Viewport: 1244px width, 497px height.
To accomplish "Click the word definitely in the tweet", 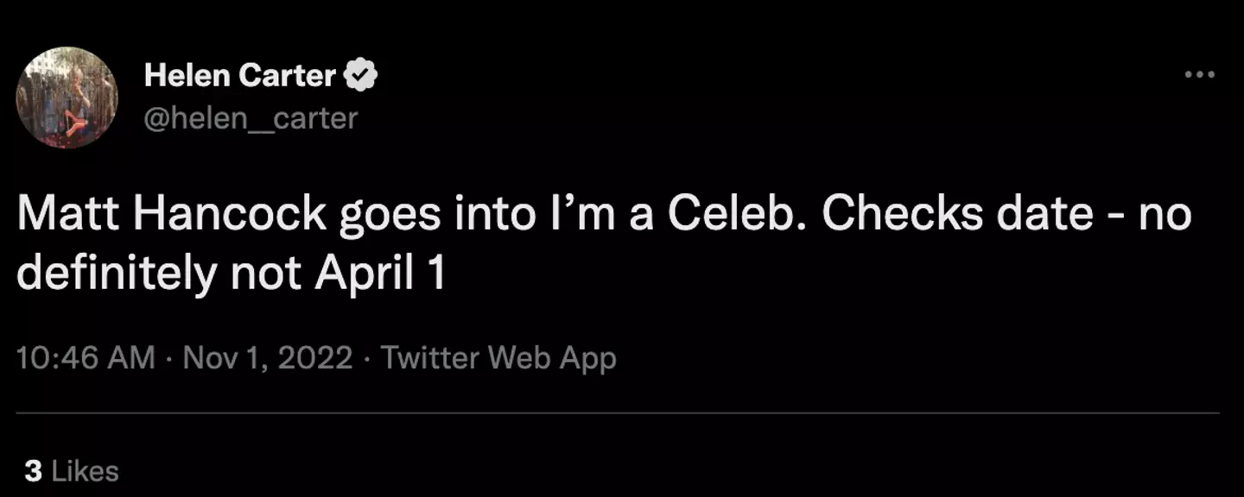I will (x=117, y=273).
